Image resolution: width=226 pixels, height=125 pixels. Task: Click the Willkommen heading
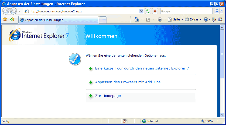[101, 36]
